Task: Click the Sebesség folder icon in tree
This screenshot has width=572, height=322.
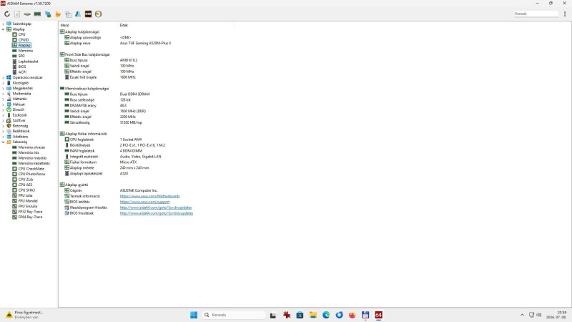Action: (9, 142)
